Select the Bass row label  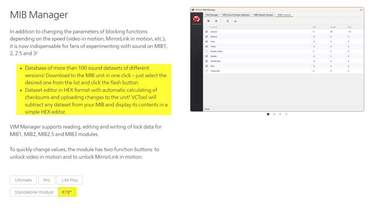pyautogui.click(x=212, y=66)
